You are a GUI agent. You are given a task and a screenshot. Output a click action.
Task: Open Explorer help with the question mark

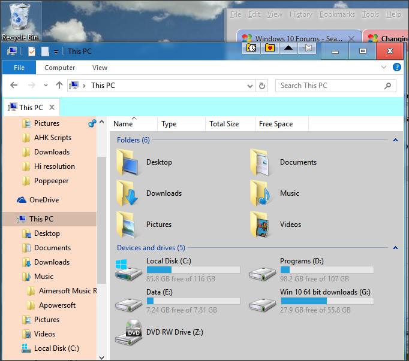pyautogui.click(x=397, y=67)
